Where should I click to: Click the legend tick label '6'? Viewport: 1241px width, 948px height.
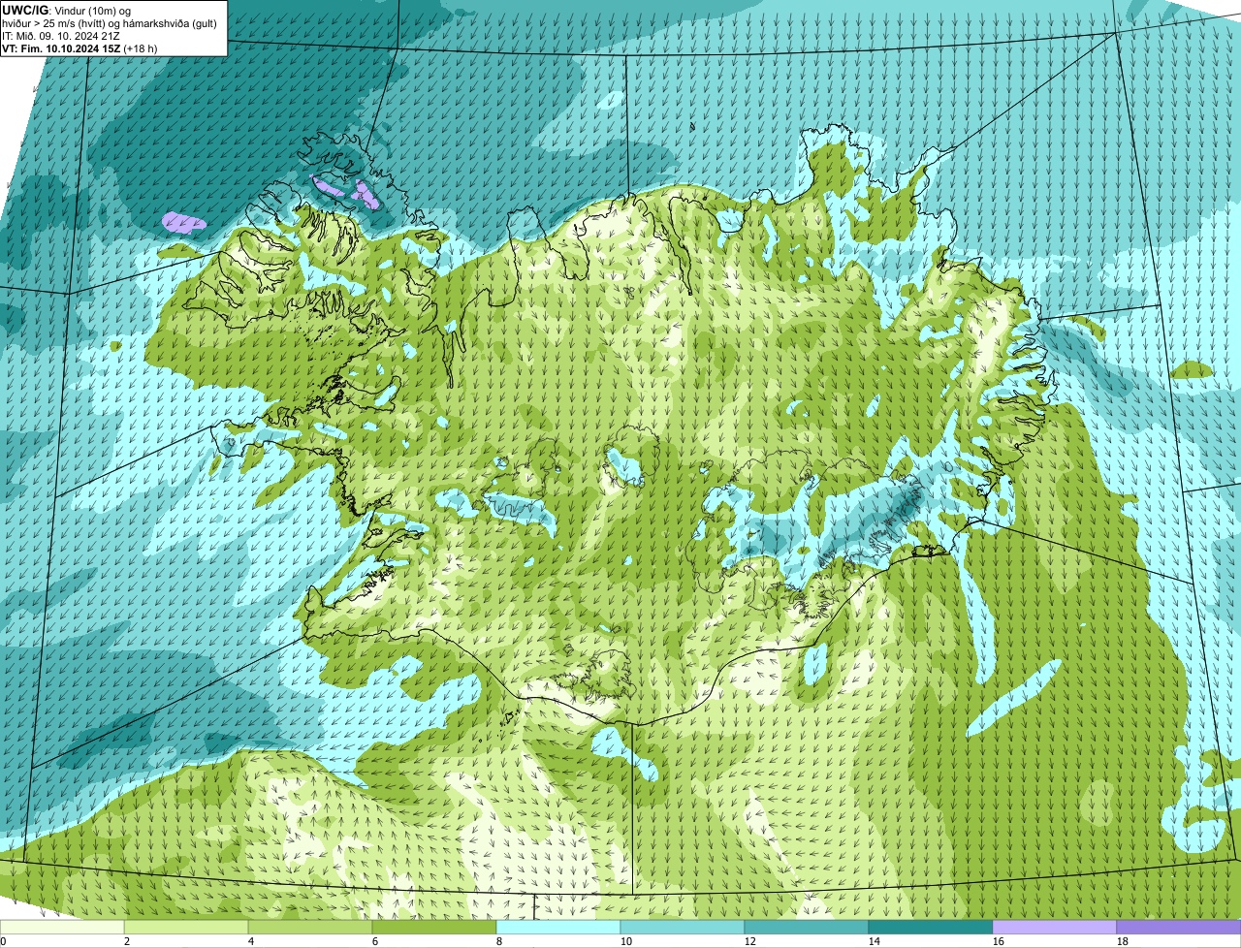click(x=375, y=941)
